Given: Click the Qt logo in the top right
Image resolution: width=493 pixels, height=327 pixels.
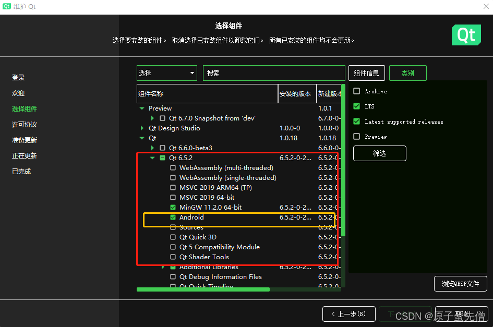Looking at the screenshot, I should (466, 35).
